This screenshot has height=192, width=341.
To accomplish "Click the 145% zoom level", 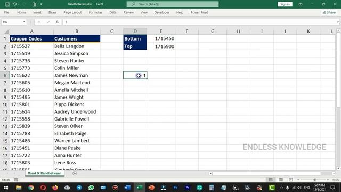I will coord(336,180).
